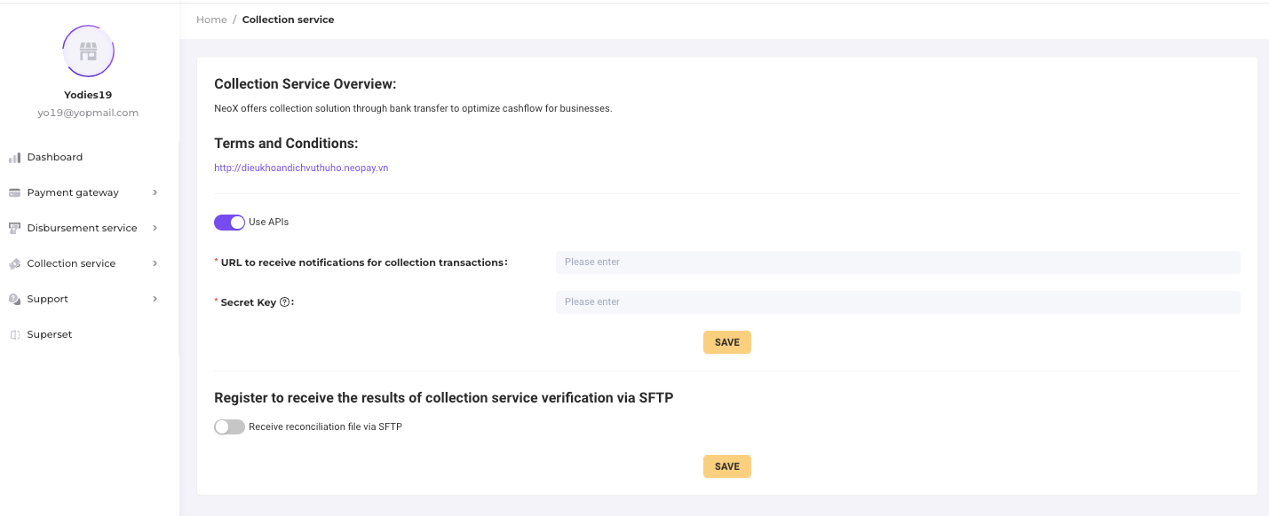Click the Superset map icon
1269x516 pixels.
coord(14,335)
